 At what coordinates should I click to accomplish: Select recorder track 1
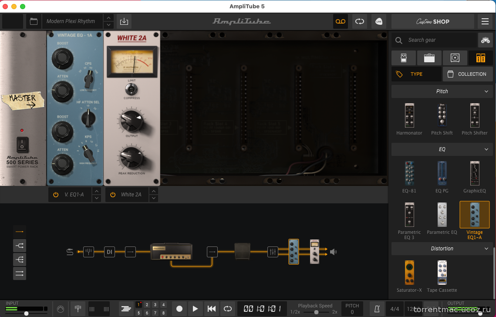[138, 305]
